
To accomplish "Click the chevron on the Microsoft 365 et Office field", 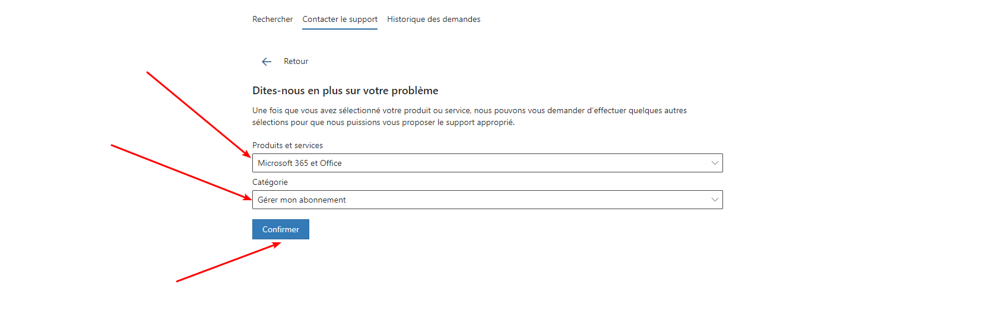I will 715,163.
